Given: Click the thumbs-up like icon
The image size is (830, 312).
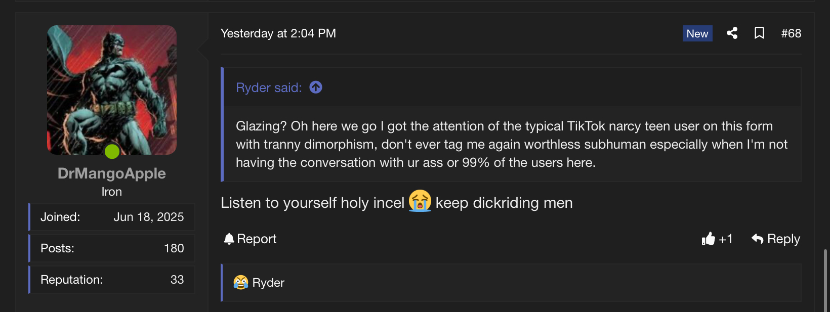Looking at the screenshot, I should 708,239.
